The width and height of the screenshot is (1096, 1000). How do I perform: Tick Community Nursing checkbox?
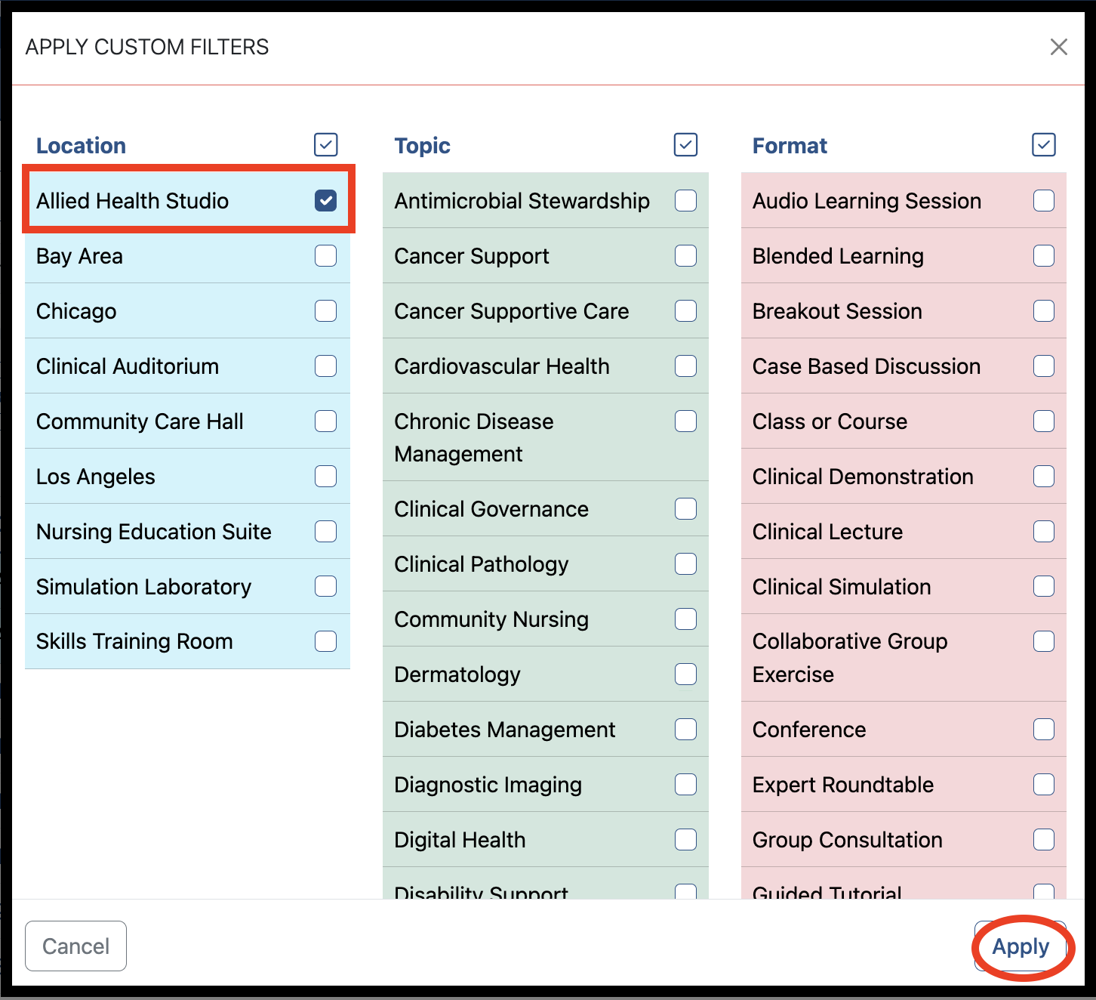(685, 619)
